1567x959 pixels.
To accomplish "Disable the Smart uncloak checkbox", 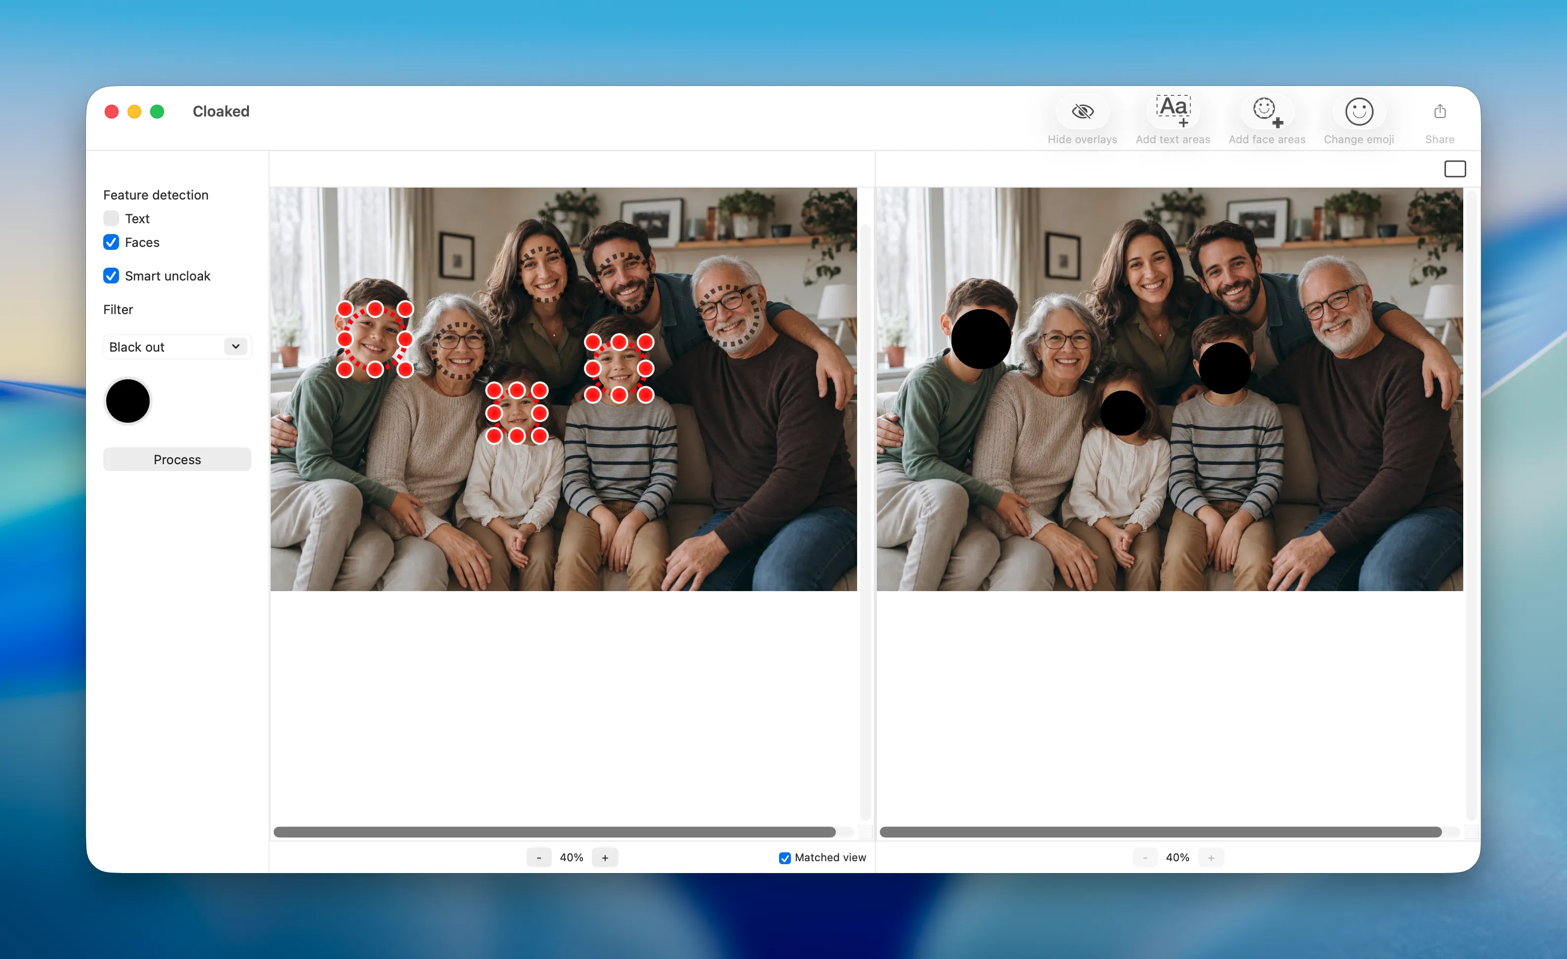I will (111, 276).
